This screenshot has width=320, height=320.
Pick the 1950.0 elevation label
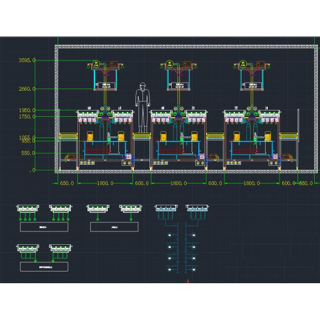27,110
